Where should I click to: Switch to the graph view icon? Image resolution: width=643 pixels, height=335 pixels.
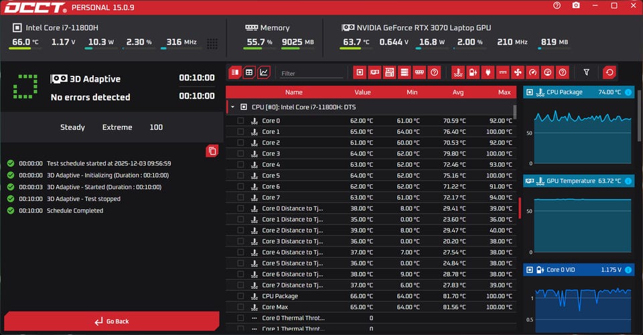(264, 72)
